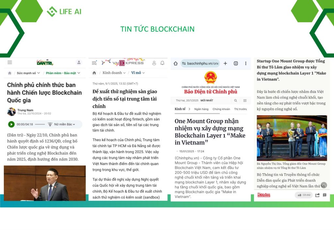Click the baochinhphu.vn address bar
Image resolution: width=334 pixels, height=230 pixels.
coord(200,64)
